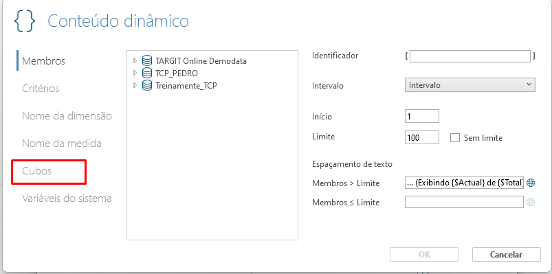Open the Nome da medida tab

(x=62, y=143)
